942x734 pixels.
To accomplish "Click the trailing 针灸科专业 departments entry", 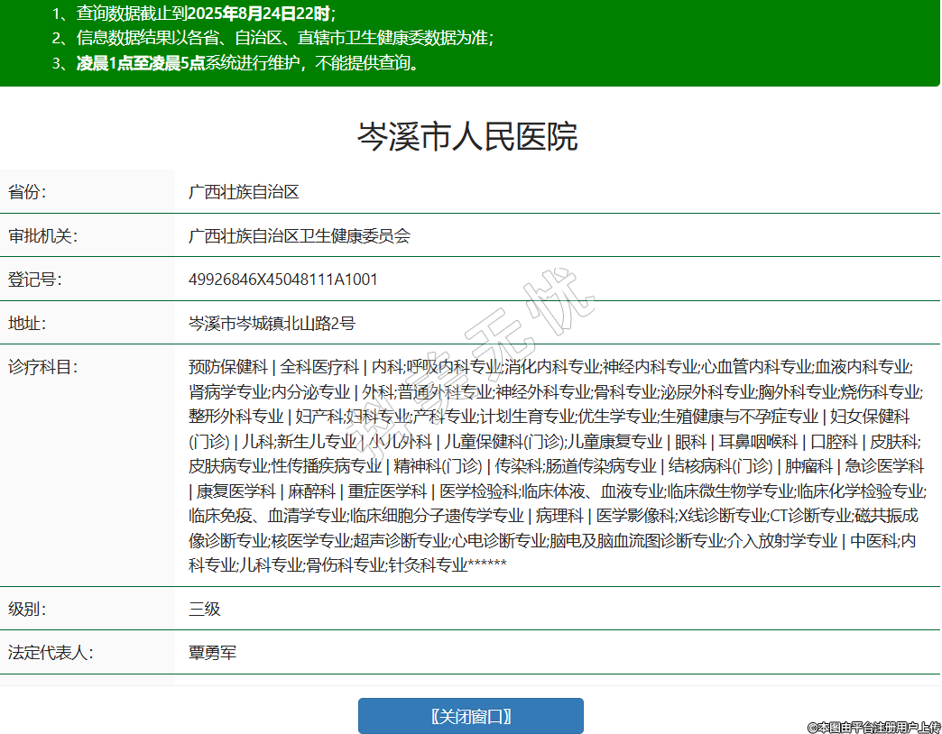I will 427,565.
